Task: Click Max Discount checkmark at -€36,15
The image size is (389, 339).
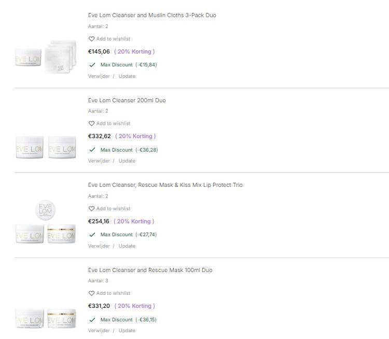Action: click(92, 320)
